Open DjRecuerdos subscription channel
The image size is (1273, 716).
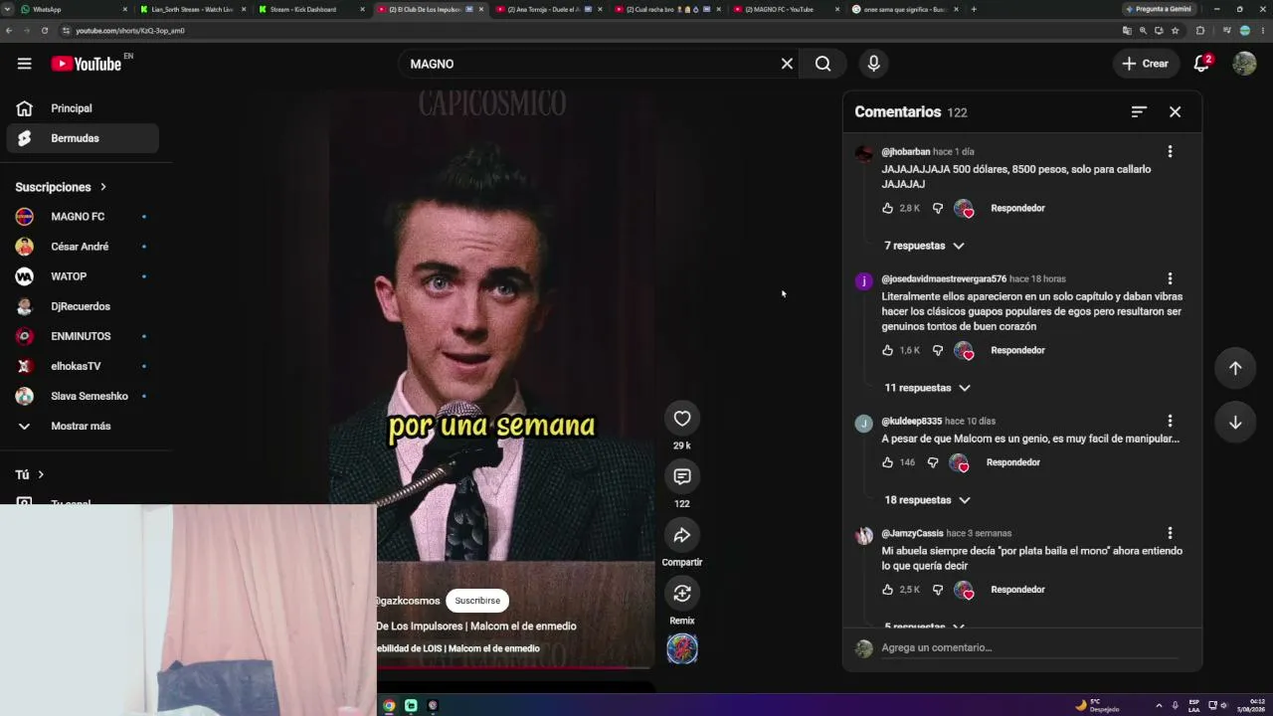[83, 306]
